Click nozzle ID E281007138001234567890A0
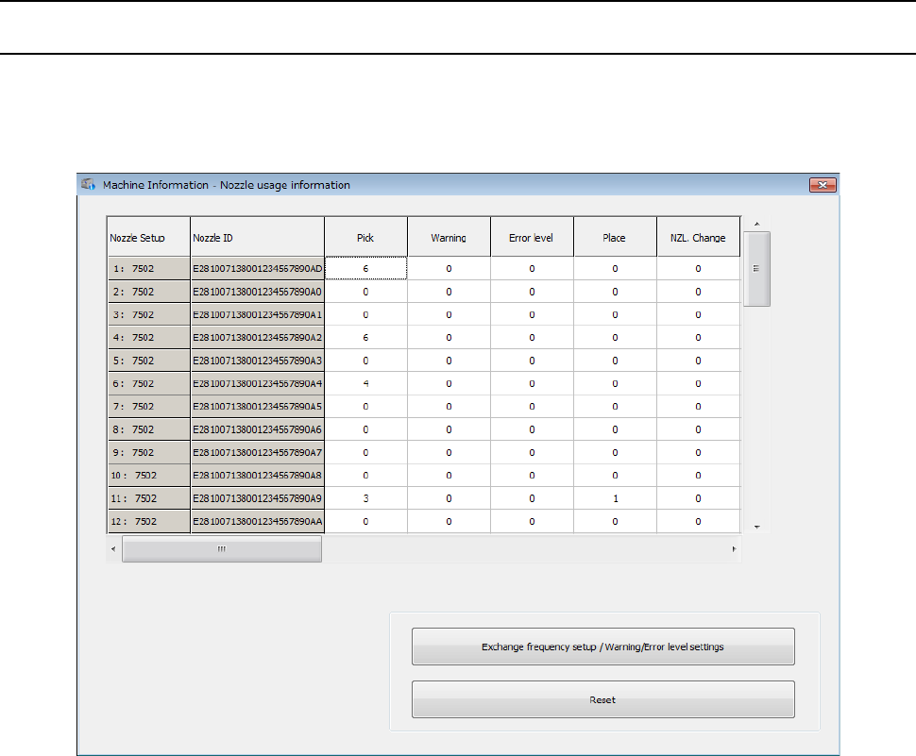The width and height of the screenshot is (916, 756). coord(258,292)
